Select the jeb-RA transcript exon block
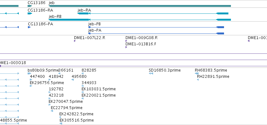The height and width of the screenshot is (125, 267). click(x=83, y=13)
